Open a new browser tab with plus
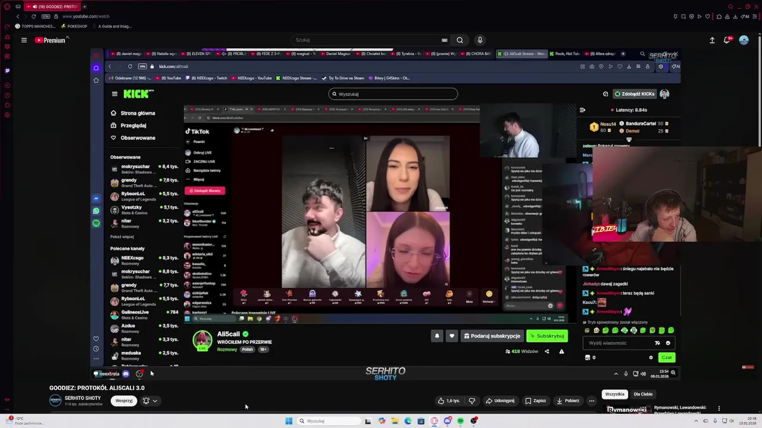The width and height of the screenshot is (762, 428). click(85, 7)
